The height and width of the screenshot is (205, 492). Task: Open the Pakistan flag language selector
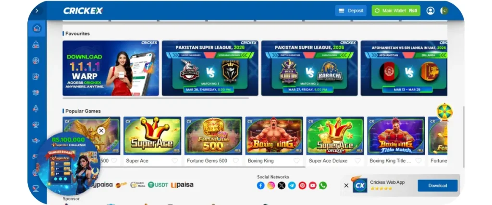[443, 11]
